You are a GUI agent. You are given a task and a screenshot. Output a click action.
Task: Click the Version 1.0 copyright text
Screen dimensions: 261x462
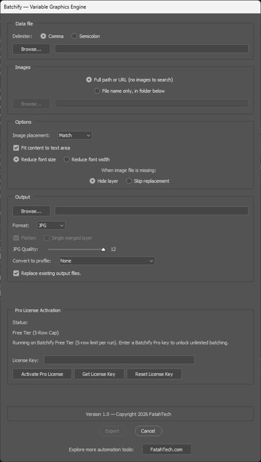pyautogui.click(x=129, y=415)
